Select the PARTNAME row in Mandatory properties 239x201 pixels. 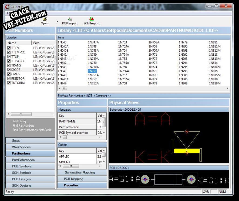(80, 121)
